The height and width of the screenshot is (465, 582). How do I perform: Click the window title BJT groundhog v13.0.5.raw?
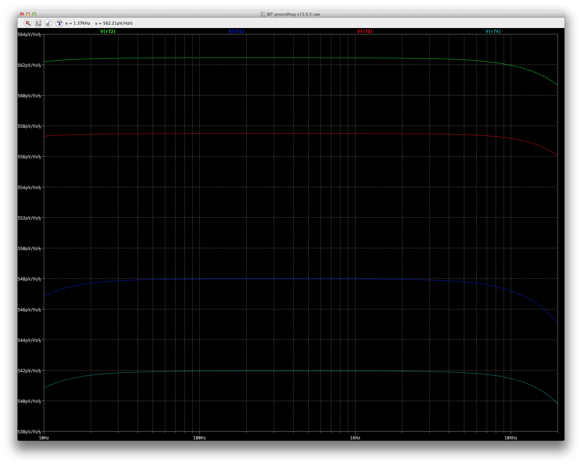point(293,14)
